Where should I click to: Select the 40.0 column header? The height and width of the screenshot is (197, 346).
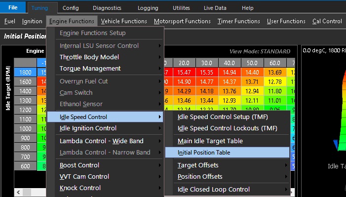pyautogui.click(x=230, y=63)
